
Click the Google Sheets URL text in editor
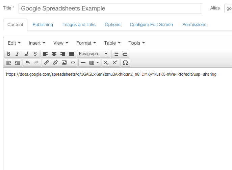(x=111, y=74)
